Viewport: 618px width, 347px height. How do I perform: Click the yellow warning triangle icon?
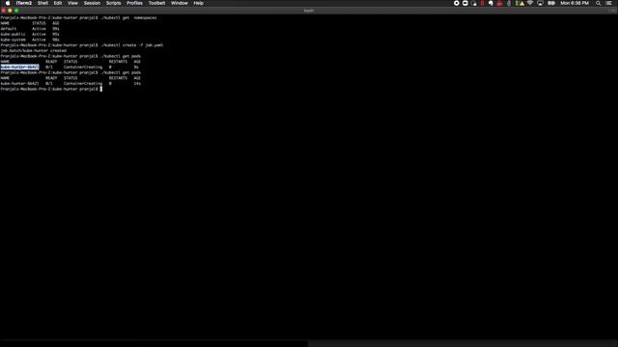point(521,3)
